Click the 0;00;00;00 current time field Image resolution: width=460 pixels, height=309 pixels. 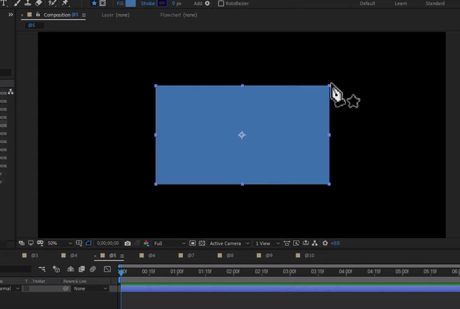click(108, 243)
